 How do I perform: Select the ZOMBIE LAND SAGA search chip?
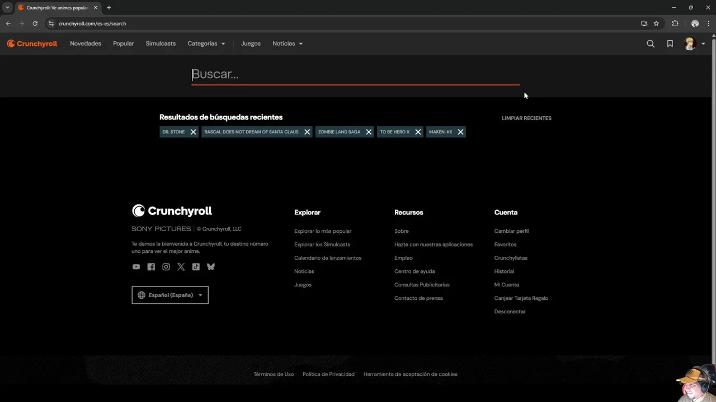pyautogui.click(x=339, y=132)
